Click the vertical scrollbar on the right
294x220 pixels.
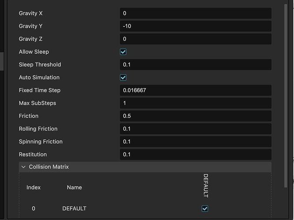tap(287, 88)
